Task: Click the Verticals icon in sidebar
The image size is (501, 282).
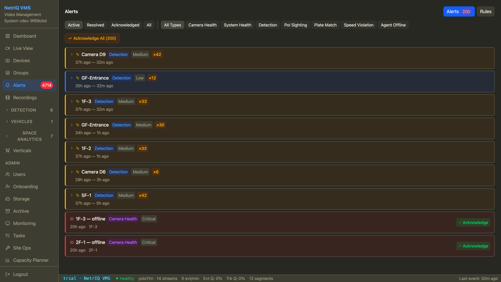Action: (x=8, y=150)
